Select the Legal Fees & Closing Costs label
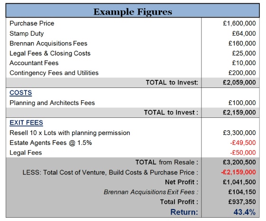The image size is (266, 221). (50, 53)
